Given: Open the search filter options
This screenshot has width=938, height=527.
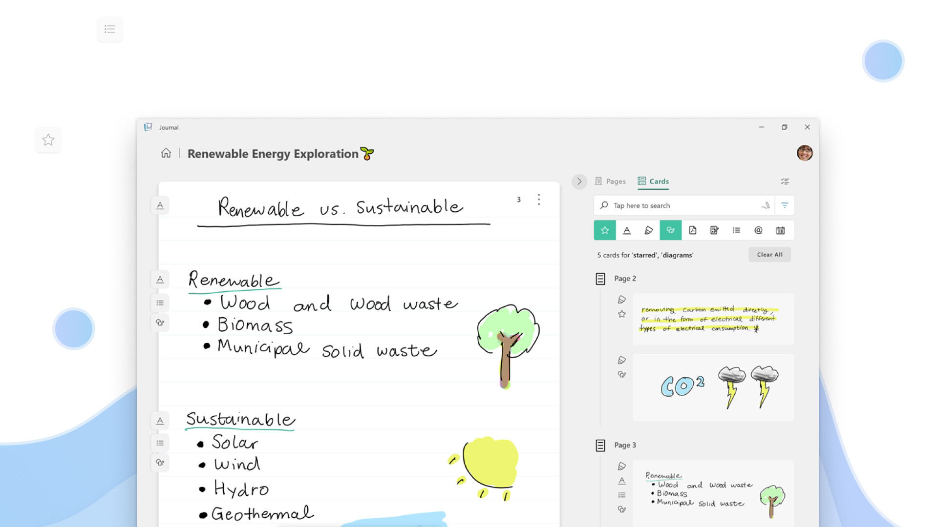Looking at the screenshot, I should [785, 205].
